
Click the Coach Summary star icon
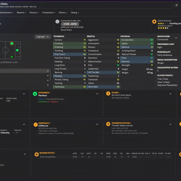pyautogui.click(x=154, y=21)
